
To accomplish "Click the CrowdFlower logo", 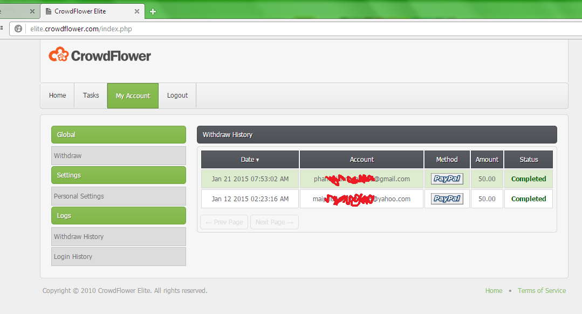I will pos(100,56).
